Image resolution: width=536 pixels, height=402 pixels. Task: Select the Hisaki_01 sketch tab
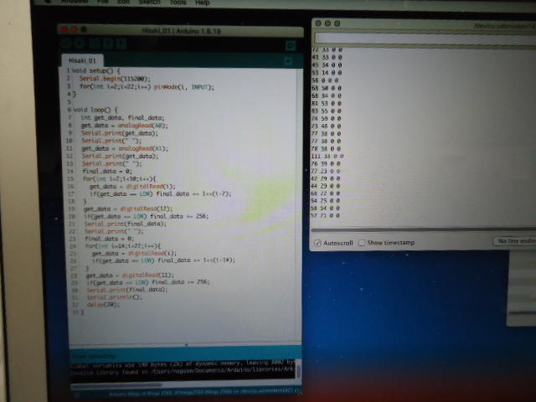82,60
